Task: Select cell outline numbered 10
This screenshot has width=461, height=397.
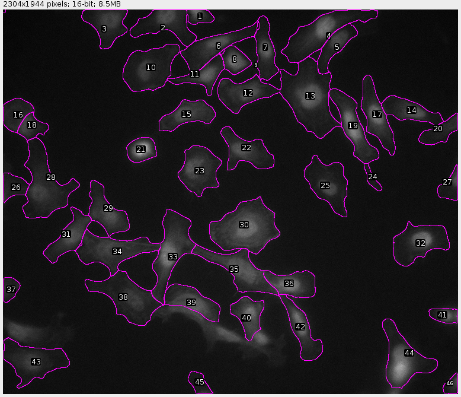Action: tap(151, 68)
